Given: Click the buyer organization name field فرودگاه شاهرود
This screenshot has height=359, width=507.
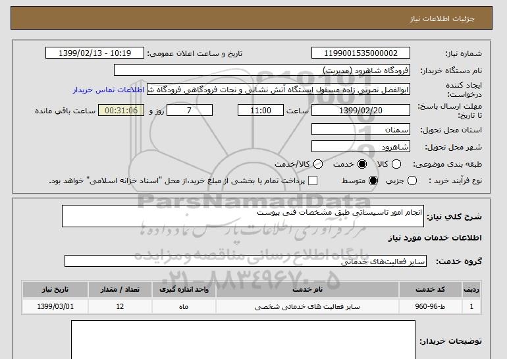Looking at the screenshot, I should (262, 70).
